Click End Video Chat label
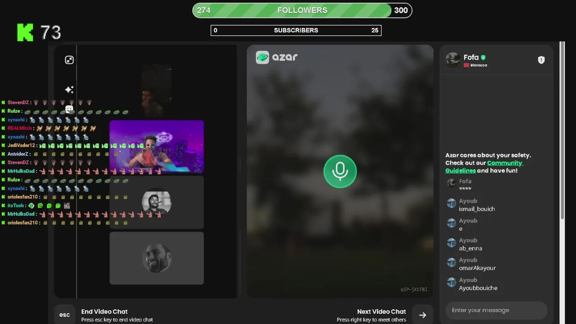 tap(104, 311)
